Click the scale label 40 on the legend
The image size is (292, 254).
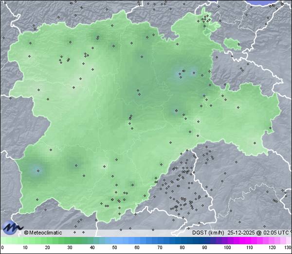coord(92,248)
